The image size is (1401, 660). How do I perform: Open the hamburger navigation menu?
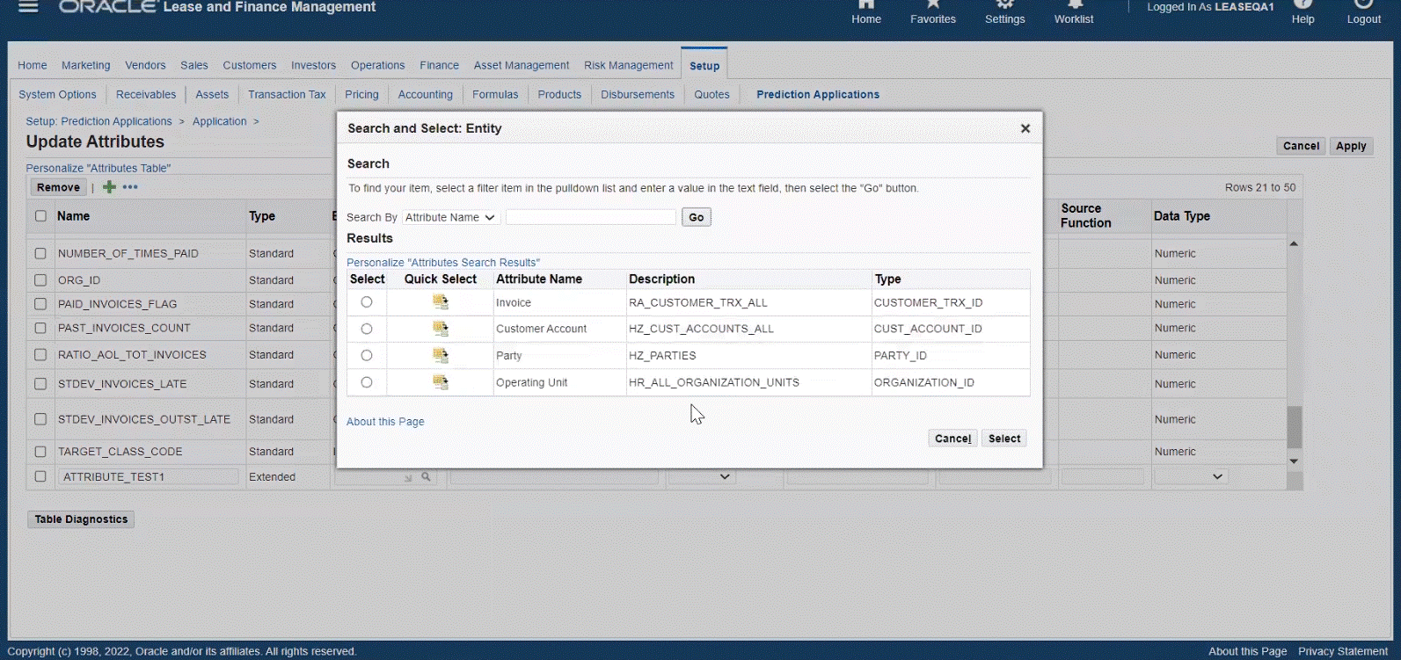(x=28, y=7)
